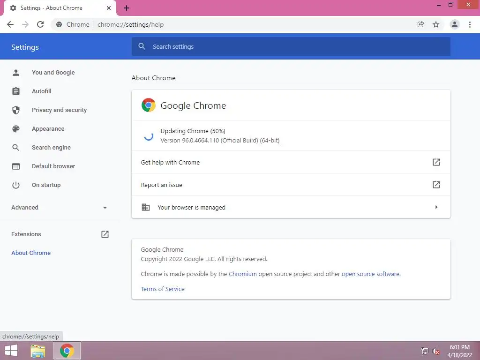The image size is (480, 360).
Task: Select Search engine settings
Action: coord(51,148)
